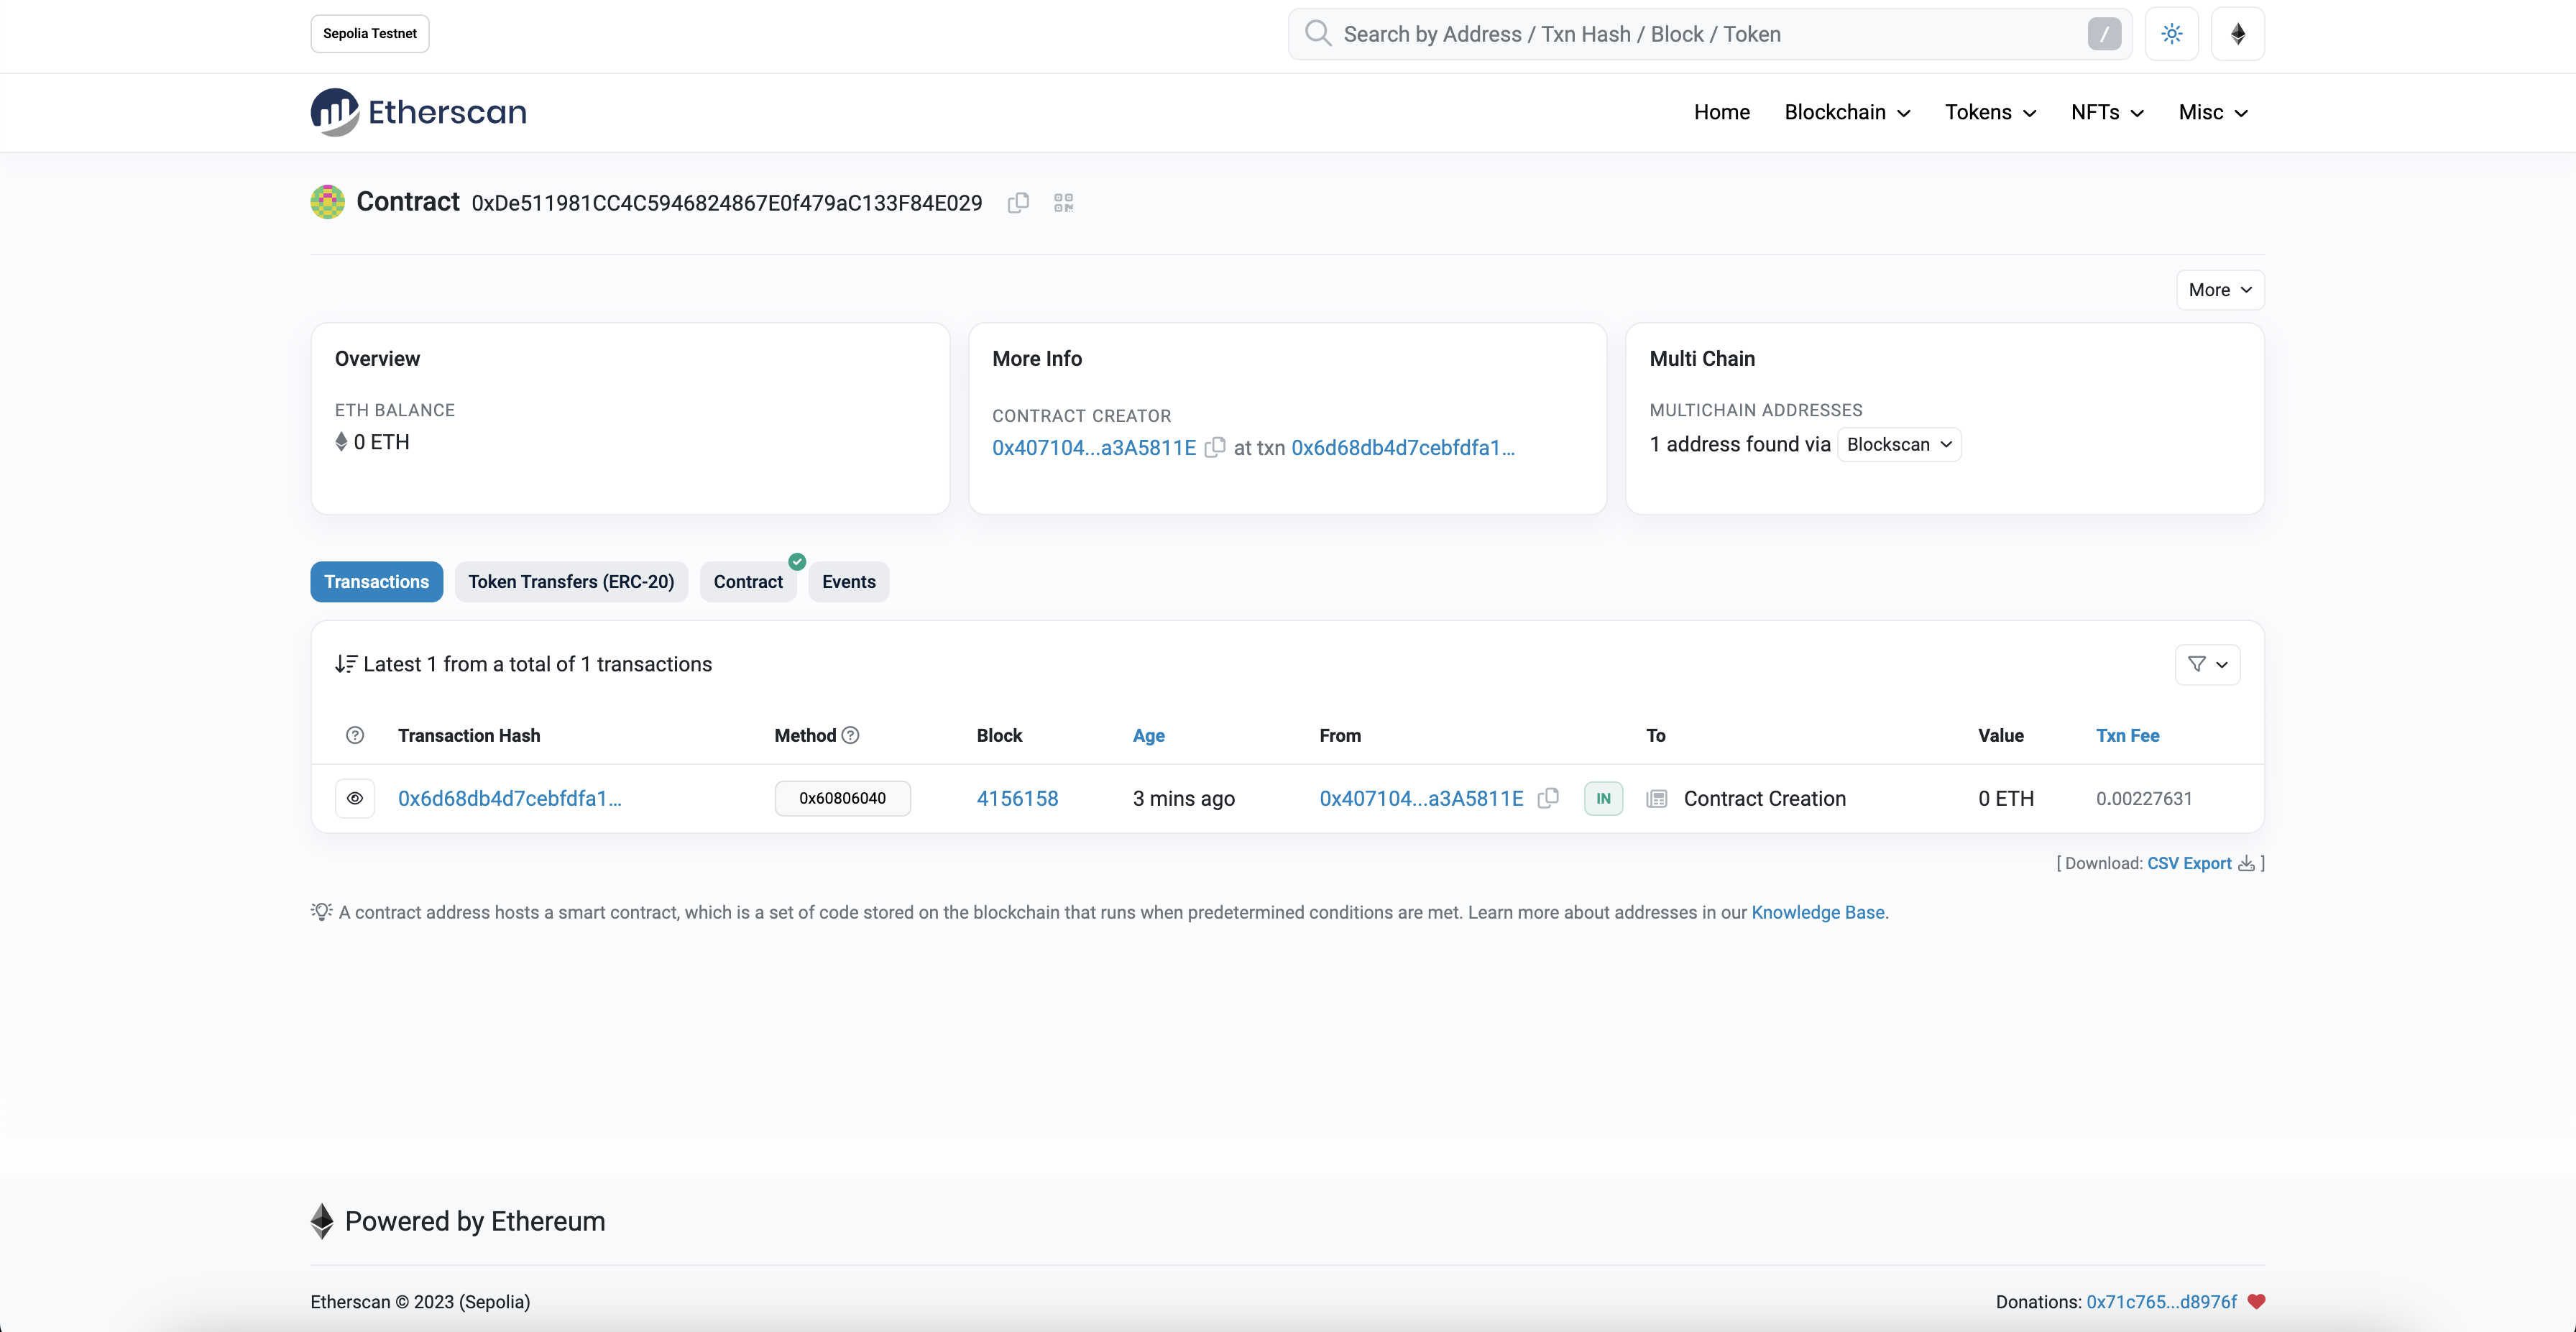The height and width of the screenshot is (1332, 2576).
Task: Click the heart icon next to Donations
Action: (2258, 1301)
